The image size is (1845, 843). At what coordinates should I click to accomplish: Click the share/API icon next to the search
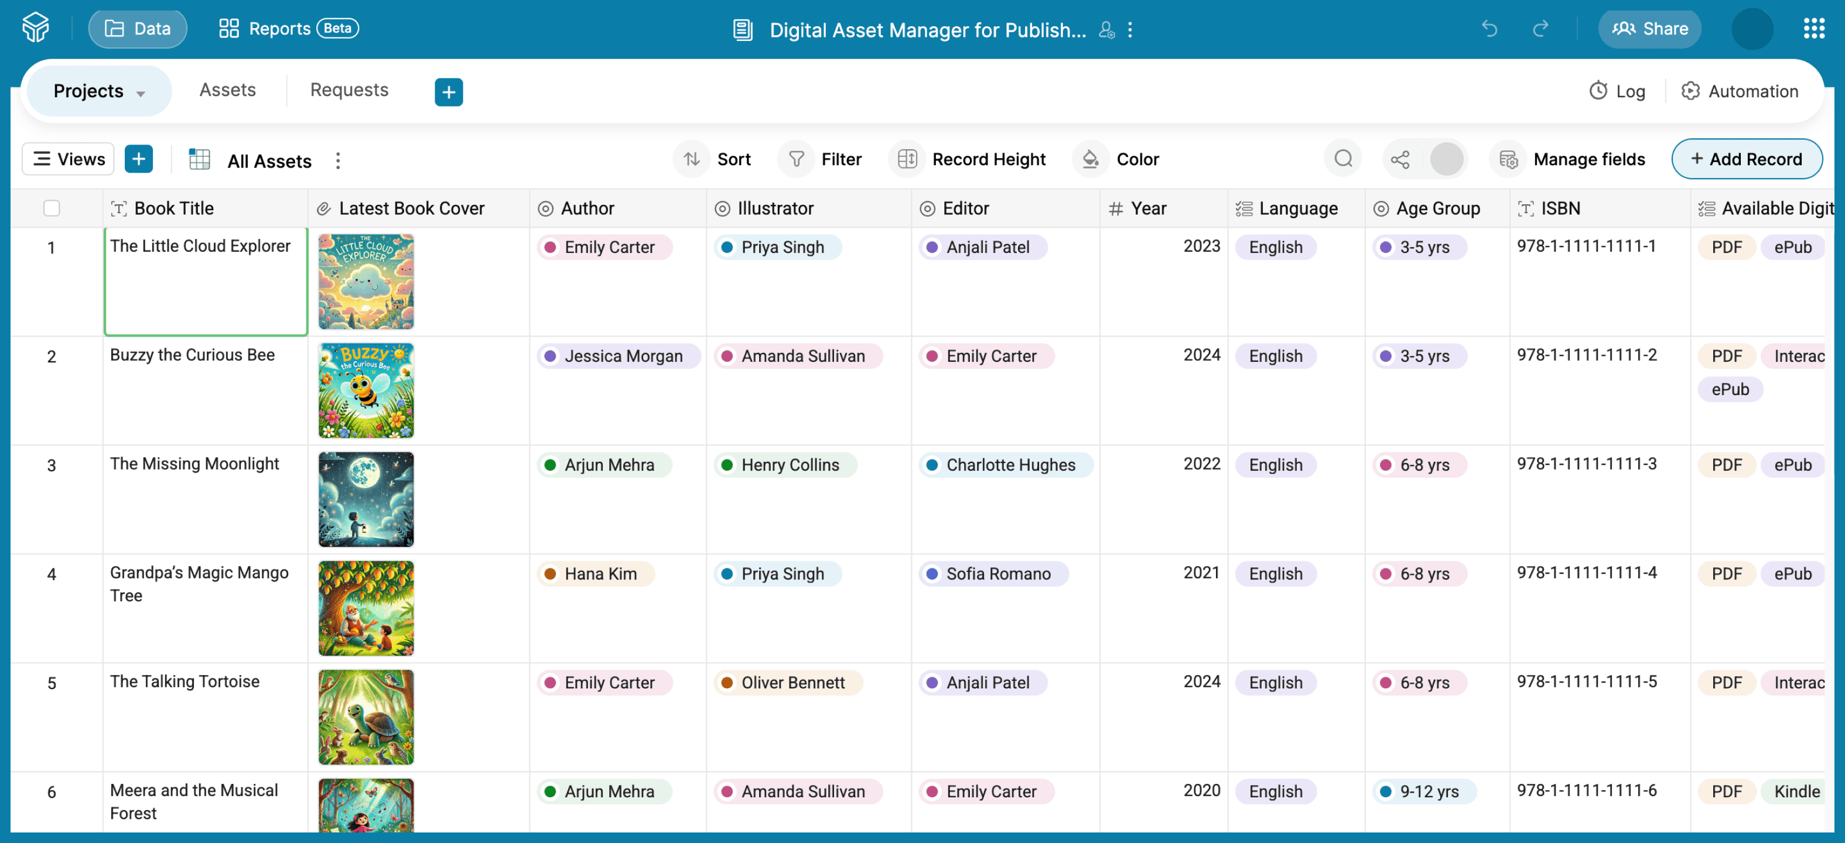(x=1401, y=159)
